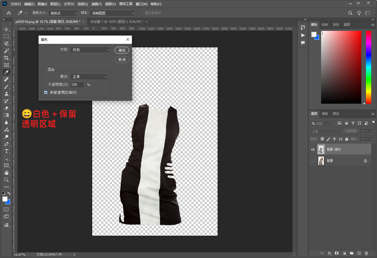
Task: Select the Move tool
Action: 6,29
